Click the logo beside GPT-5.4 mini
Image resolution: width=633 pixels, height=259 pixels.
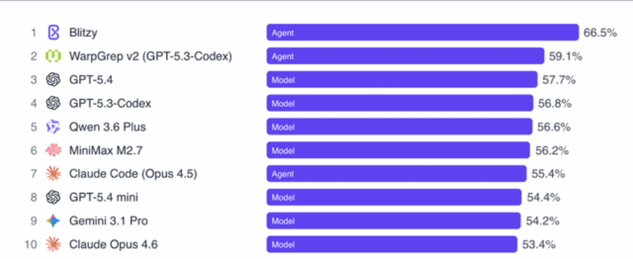(53, 197)
